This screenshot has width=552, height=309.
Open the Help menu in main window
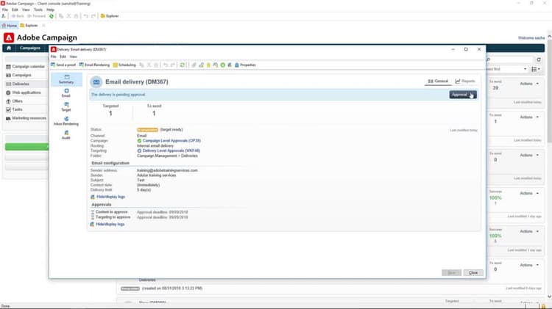pyautogui.click(x=50, y=10)
